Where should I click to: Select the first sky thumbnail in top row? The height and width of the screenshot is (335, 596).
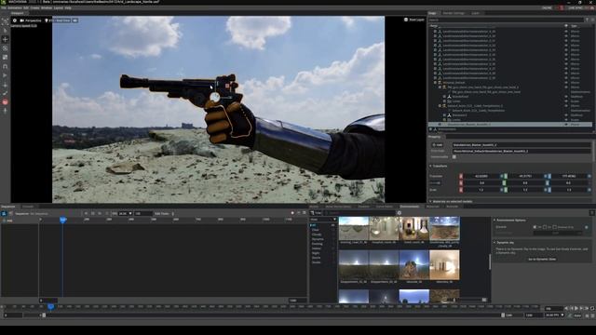click(354, 228)
